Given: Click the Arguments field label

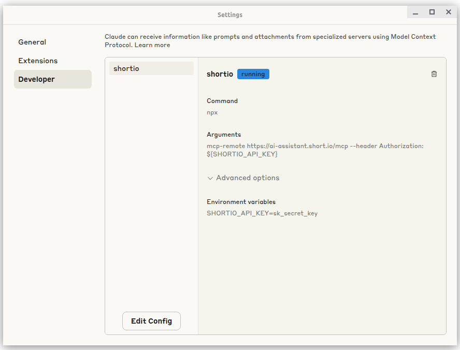Looking at the screenshot, I should click(224, 135).
